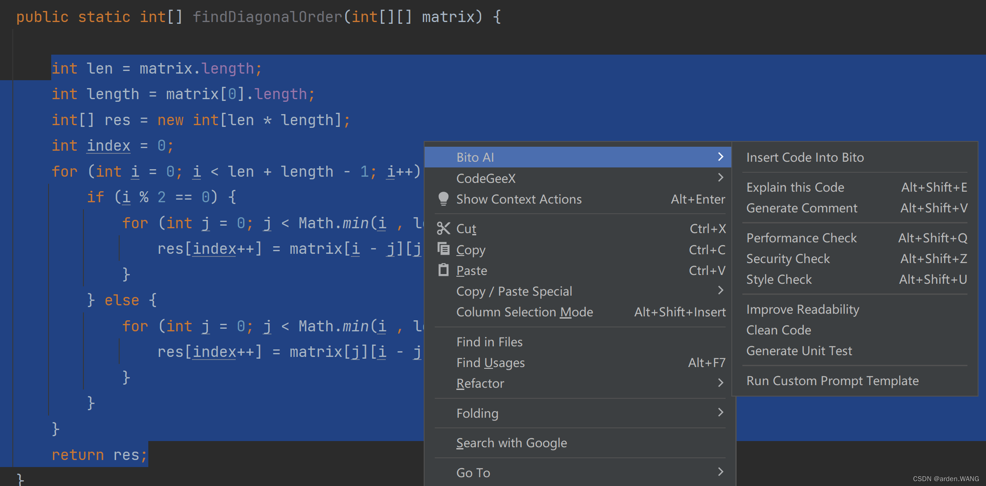Toggle Column Selection Mode

click(x=524, y=312)
